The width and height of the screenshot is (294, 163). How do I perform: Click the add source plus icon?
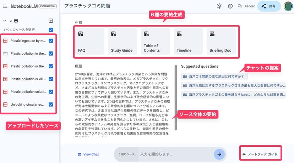click(51, 21)
